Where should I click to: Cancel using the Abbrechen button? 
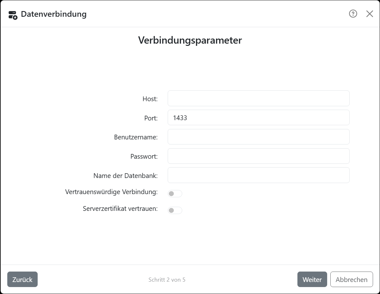tap(352, 279)
